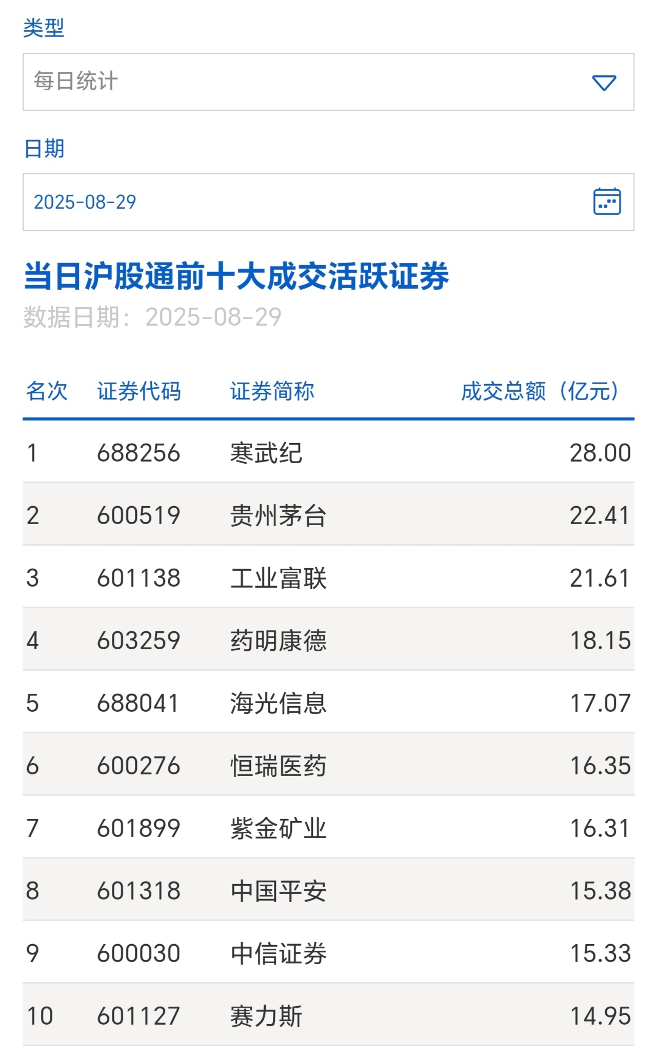Click the 15.33 turnover value
Viewport: 656px width, 1058px height.
pyautogui.click(x=600, y=954)
